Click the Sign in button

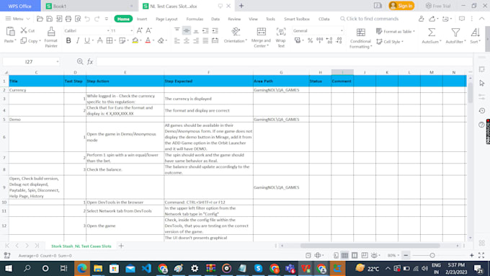401,6
